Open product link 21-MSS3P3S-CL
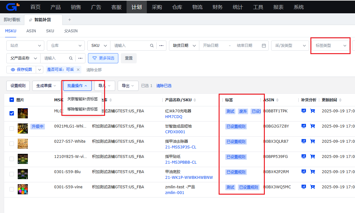Image resolution: width=355 pixels, height=213 pixels. coord(181,147)
